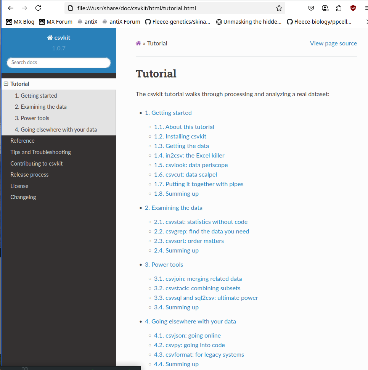Focus the Search docs field
The width and height of the screenshot is (368, 370).
click(59, 63)
